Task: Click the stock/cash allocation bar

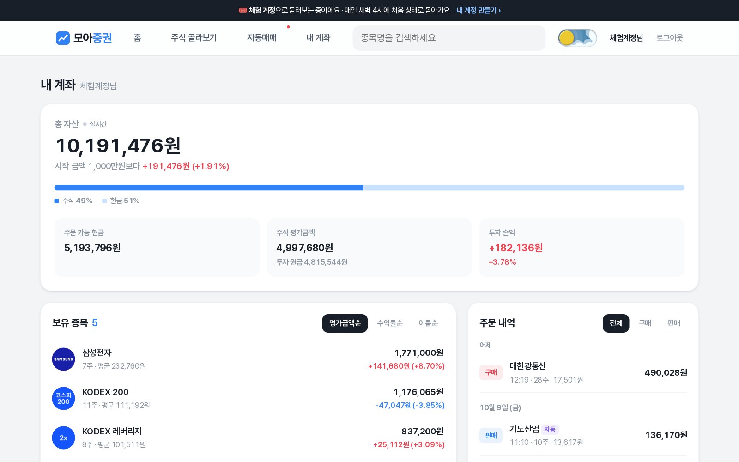Action: tap(369, 188)
